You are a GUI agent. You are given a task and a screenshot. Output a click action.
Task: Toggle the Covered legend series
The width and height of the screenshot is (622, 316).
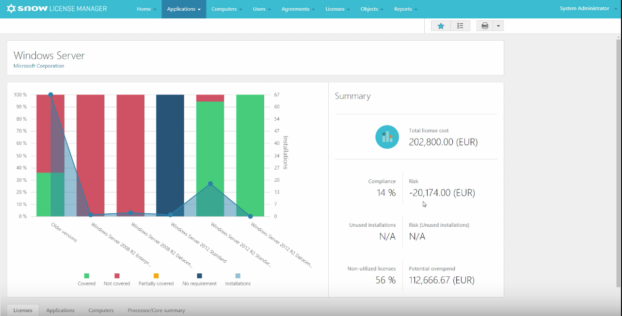86,280
